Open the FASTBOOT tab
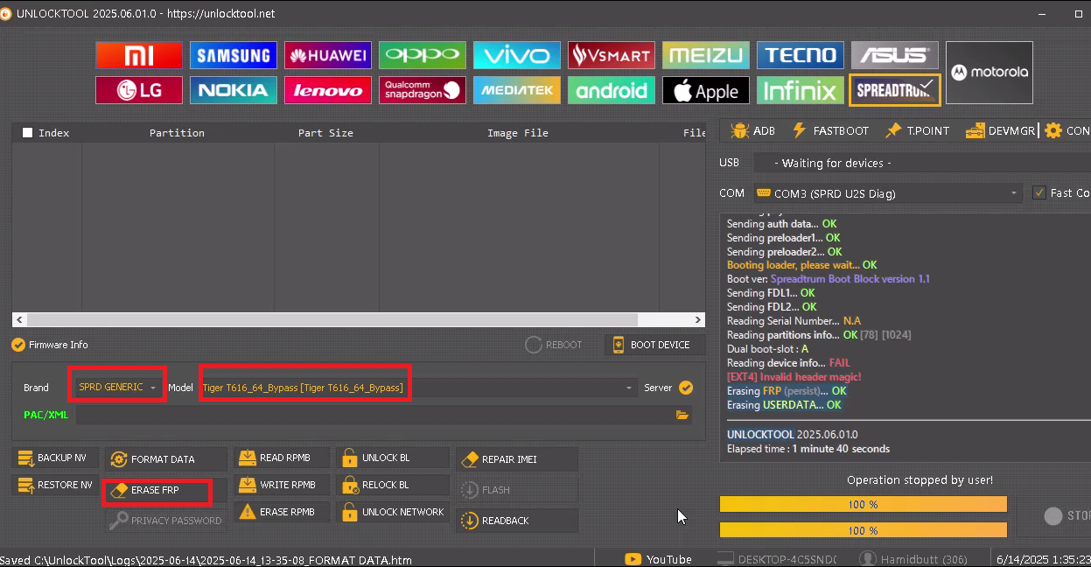1091x567 pixels. (x=830, y=130)
